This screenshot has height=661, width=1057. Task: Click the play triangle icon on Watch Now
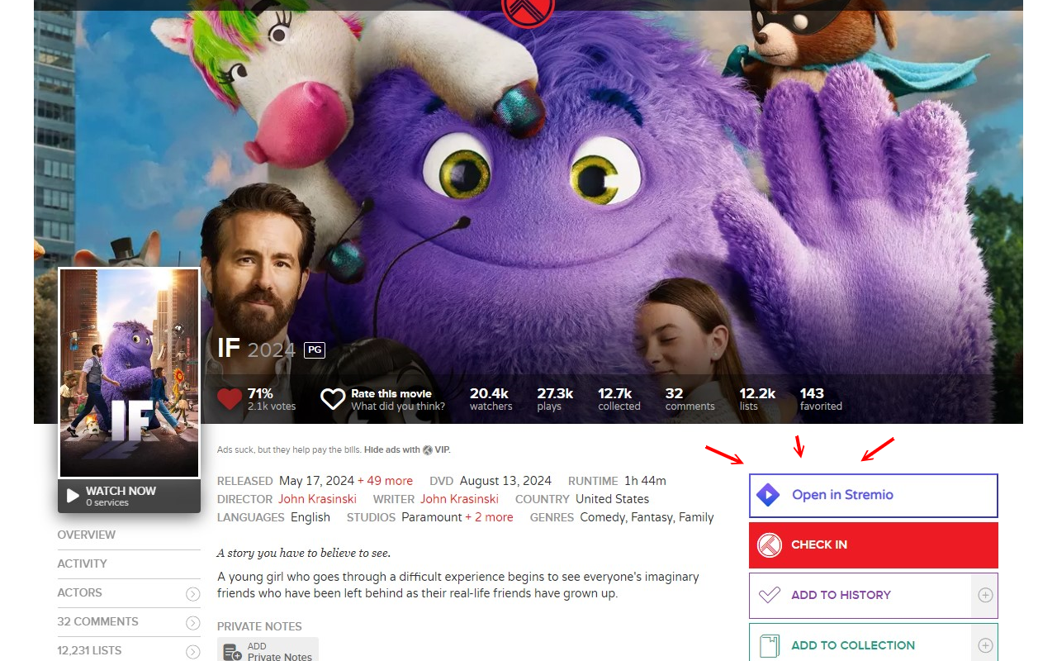click(x=73, y=496)
